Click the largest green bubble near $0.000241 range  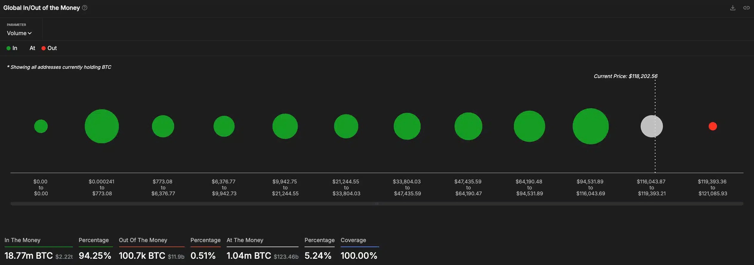point(101,126)
